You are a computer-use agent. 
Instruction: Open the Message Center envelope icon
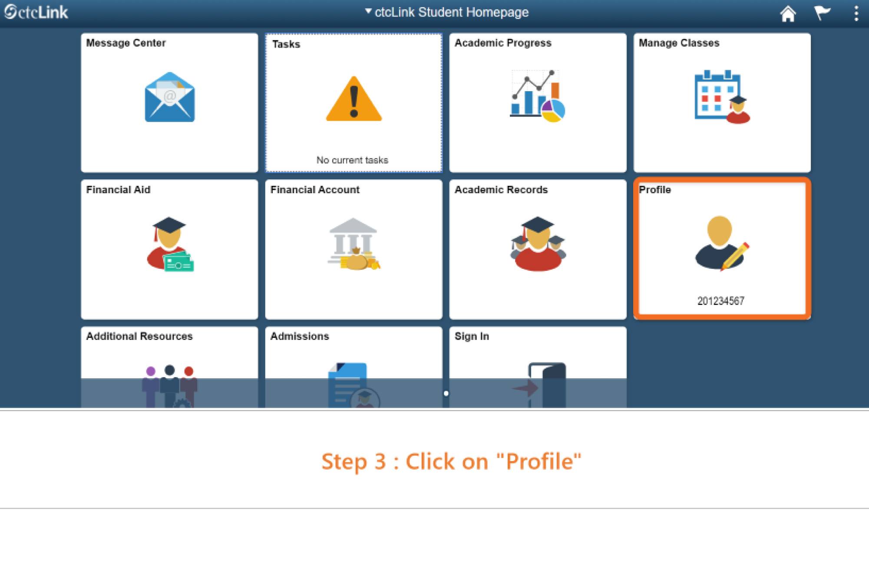click(169, 97)
